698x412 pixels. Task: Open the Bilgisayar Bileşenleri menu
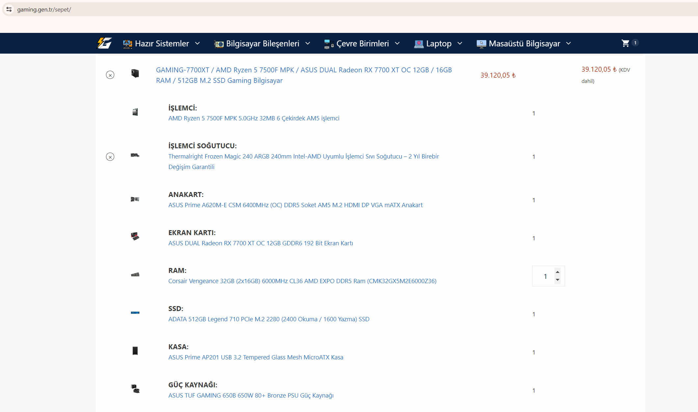(x=262, y=43)
